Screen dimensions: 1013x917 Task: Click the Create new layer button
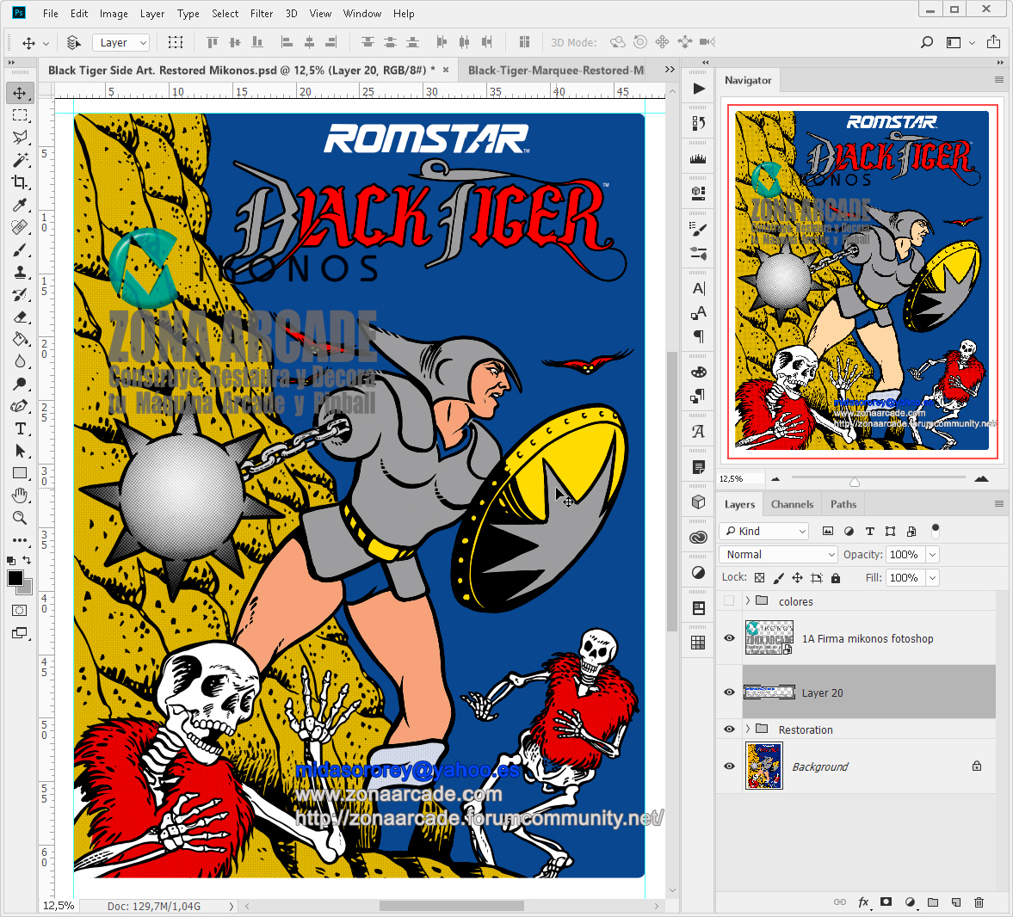tap(955, 902)
